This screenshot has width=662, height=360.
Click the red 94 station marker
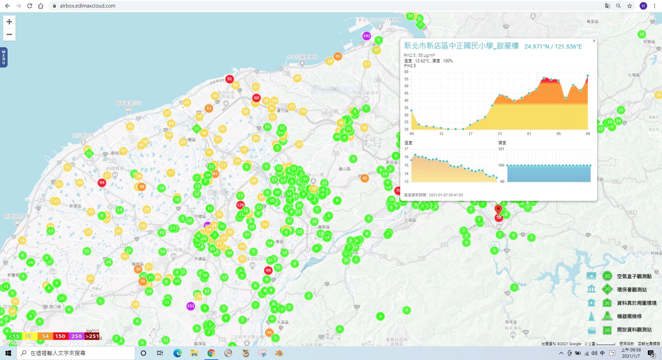[x=102, y=183]
